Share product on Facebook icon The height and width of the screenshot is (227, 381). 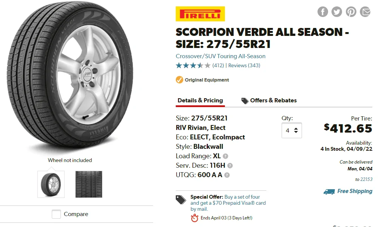click(322, 12)
